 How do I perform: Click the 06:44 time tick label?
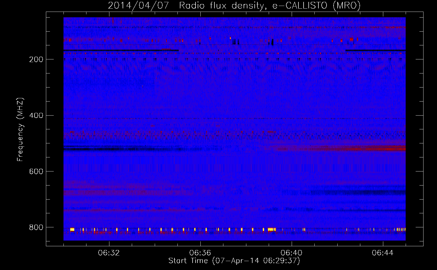(383, 253)
